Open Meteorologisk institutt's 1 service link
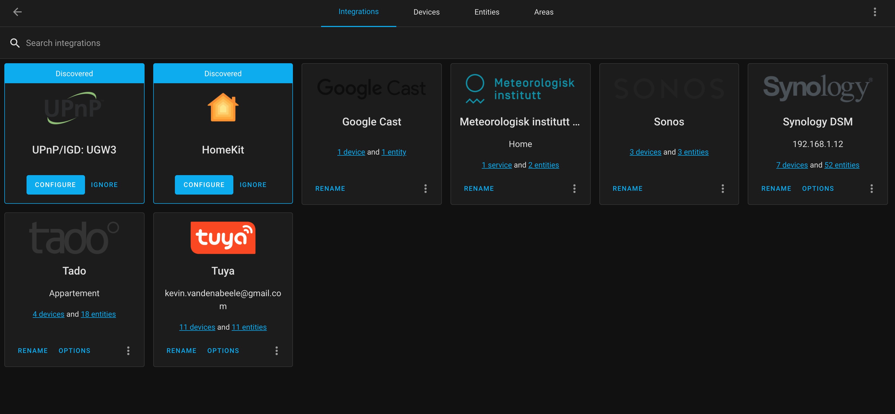 point(497,165)
